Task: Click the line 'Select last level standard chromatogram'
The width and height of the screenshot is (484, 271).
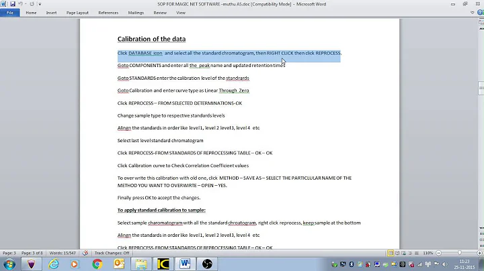Action: (x=160, y=140)
